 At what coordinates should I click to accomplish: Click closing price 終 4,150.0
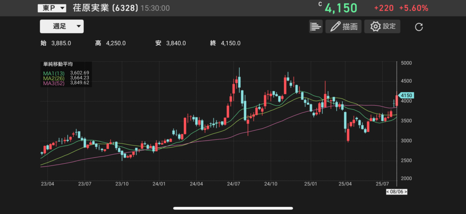tap(225, 44)
